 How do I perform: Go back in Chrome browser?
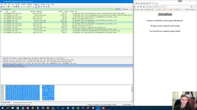coord(135,7)
